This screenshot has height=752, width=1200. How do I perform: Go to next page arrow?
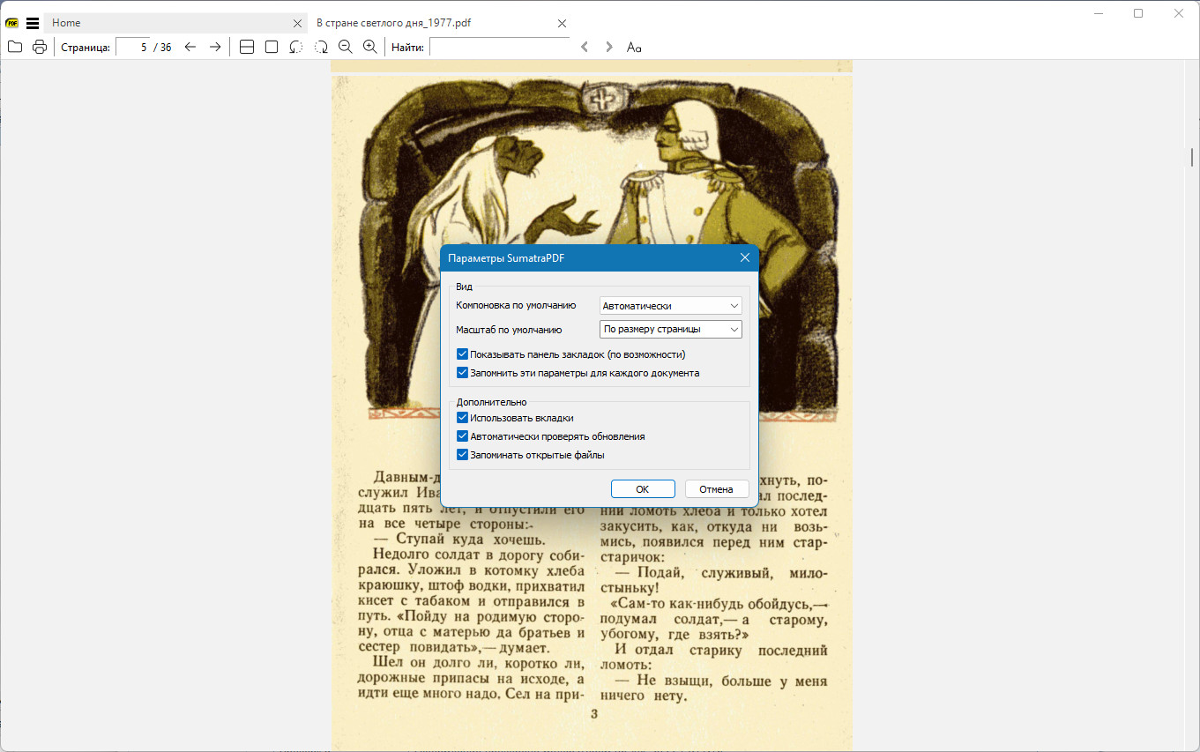(215, 48)
